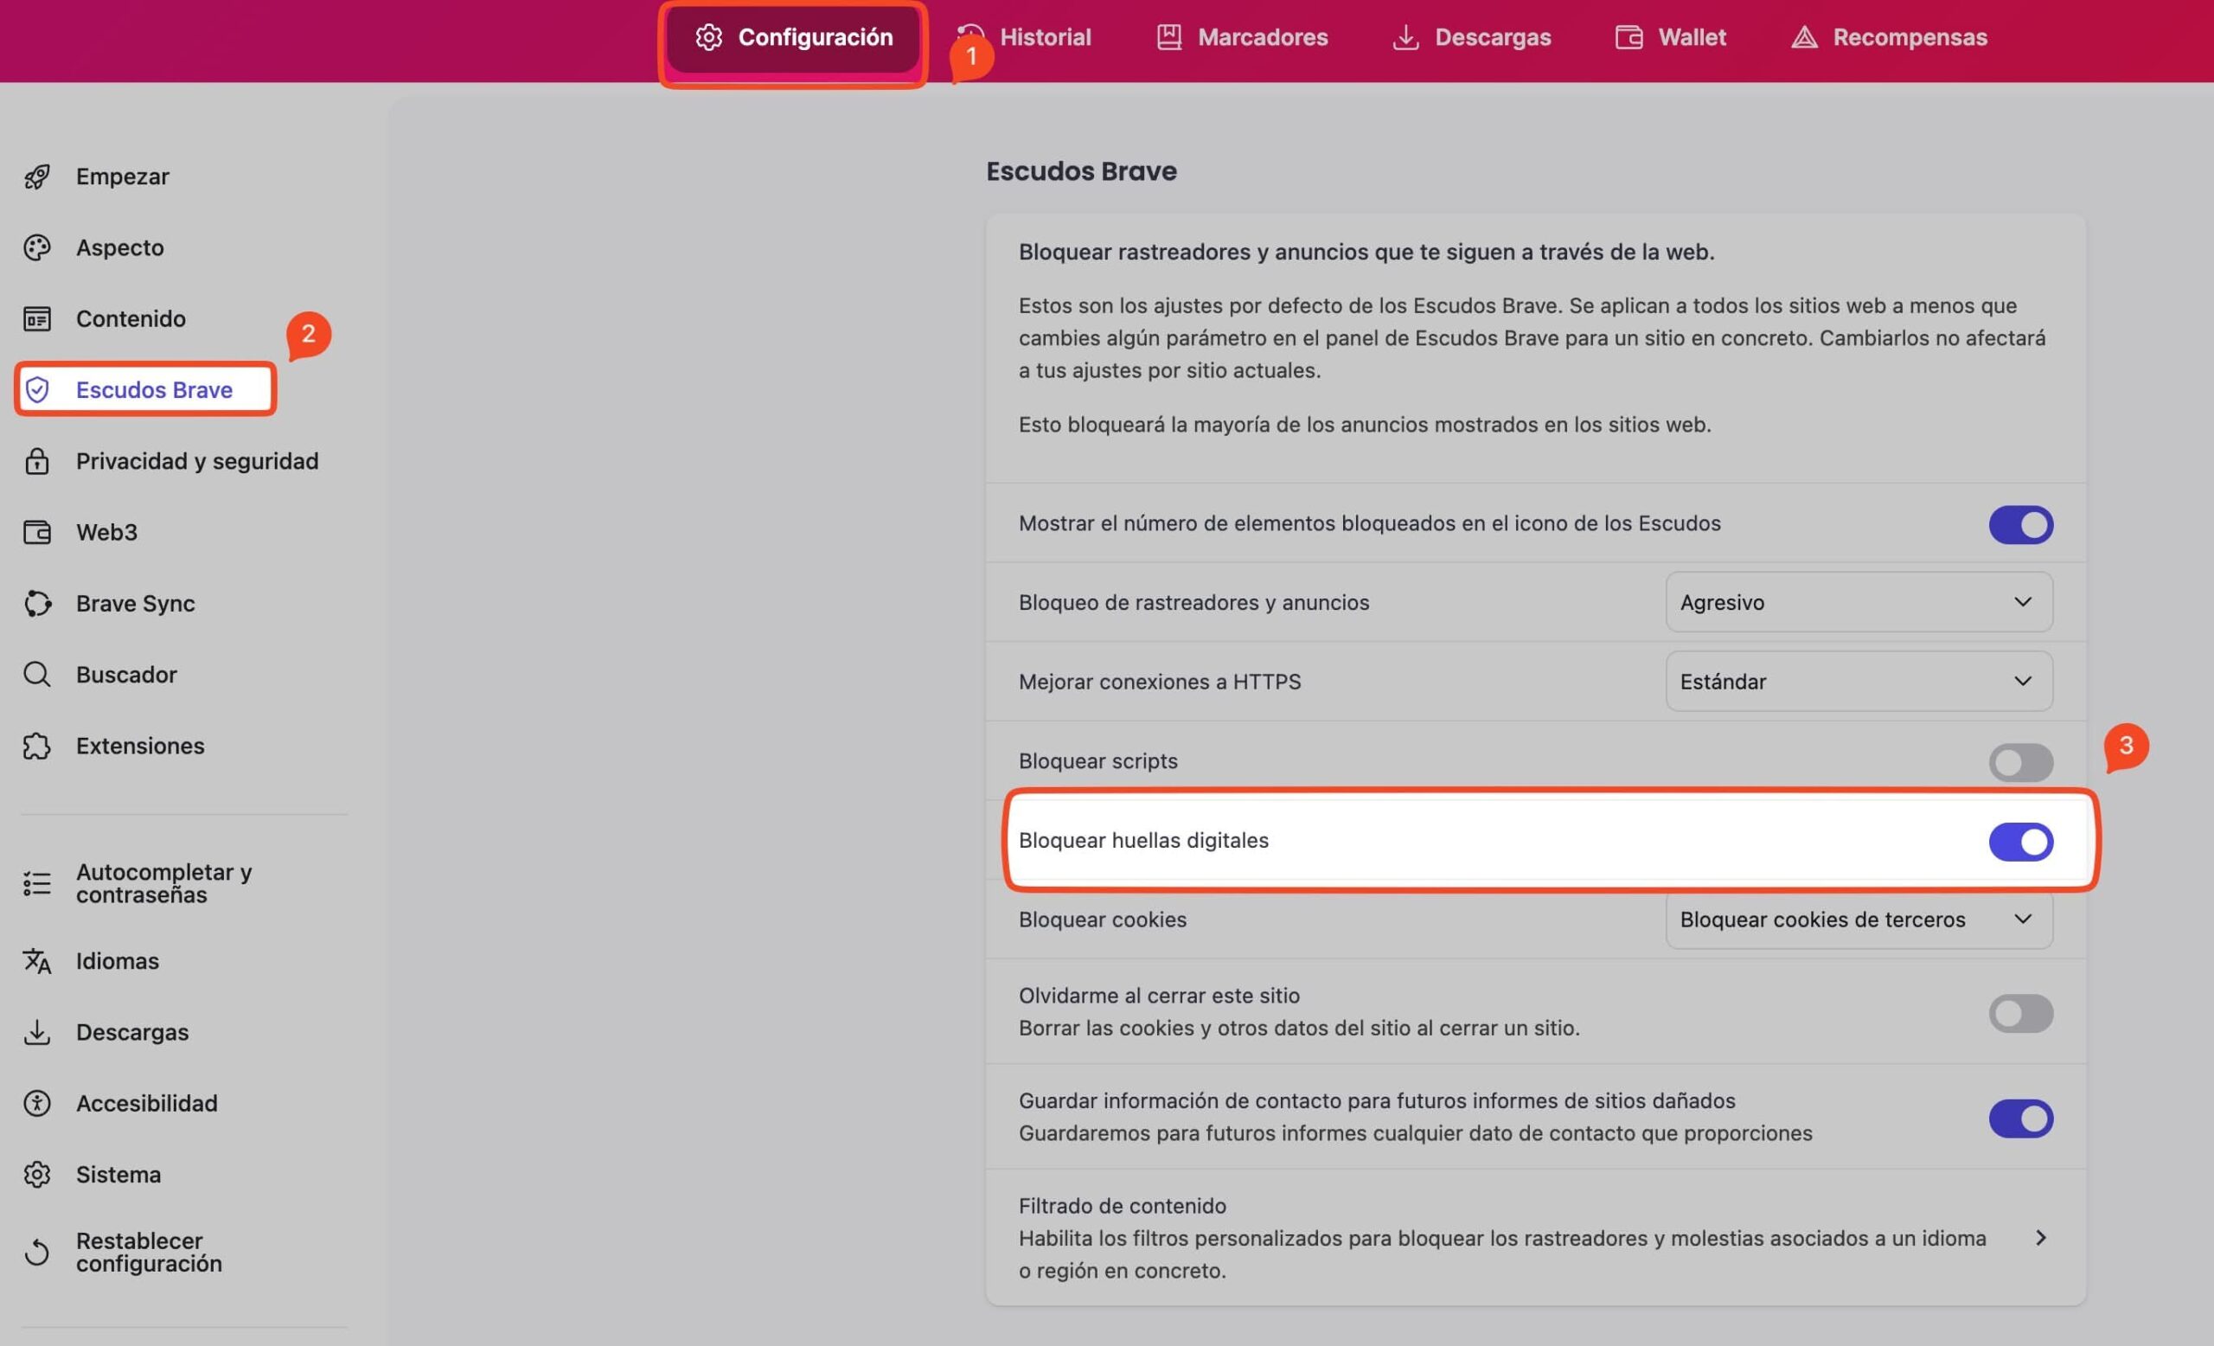The image size is (2214, 1346).
Task: Click the Empezar rocket icon
Action: 37,176
